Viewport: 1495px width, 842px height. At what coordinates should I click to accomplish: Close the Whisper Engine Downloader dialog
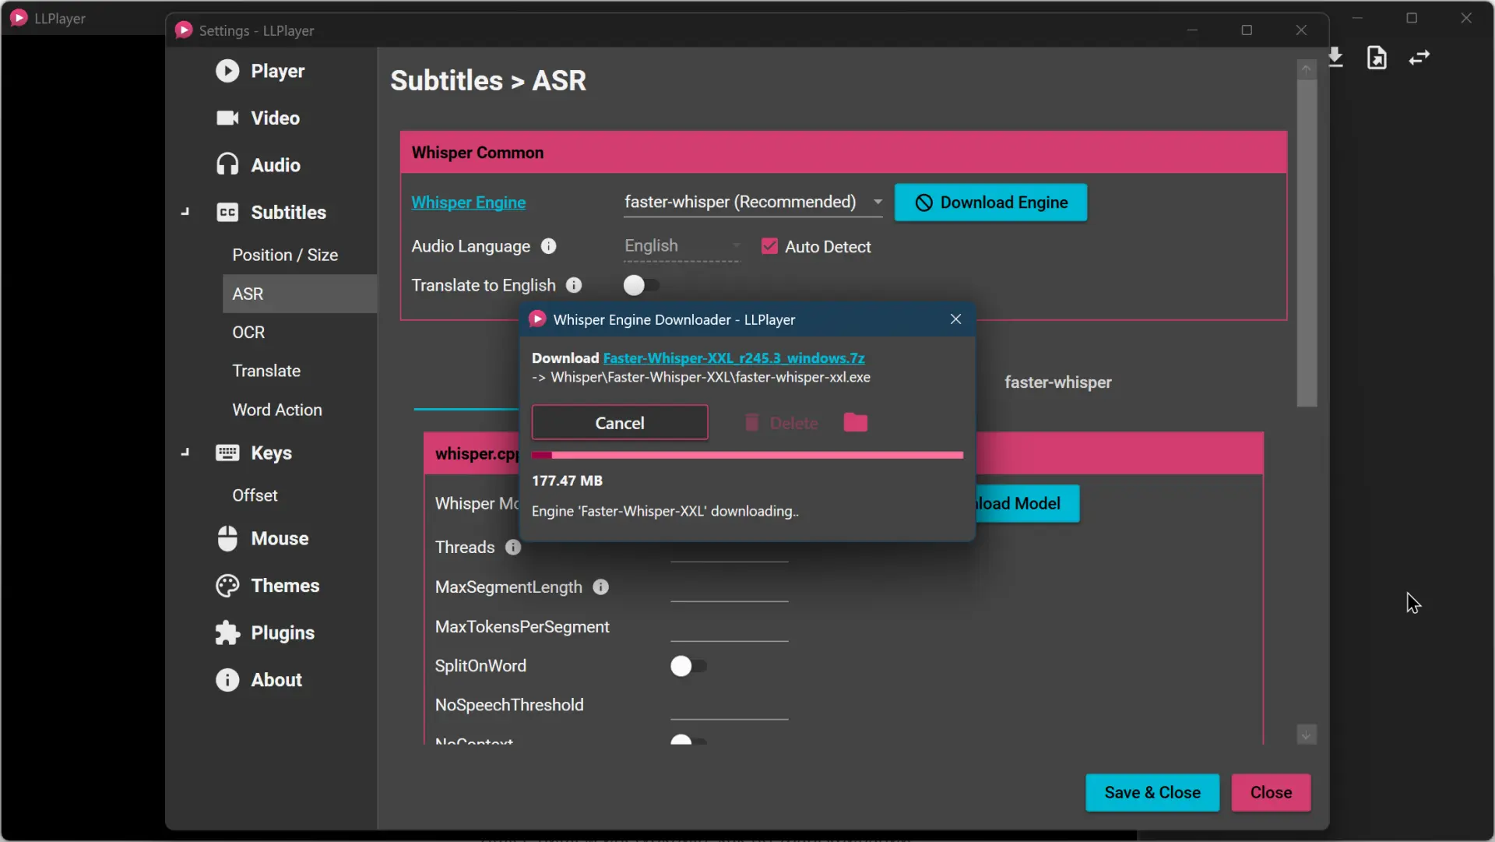click(x=956, y=319)
